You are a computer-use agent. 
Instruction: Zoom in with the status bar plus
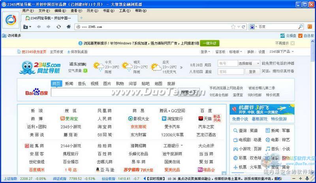300,178
